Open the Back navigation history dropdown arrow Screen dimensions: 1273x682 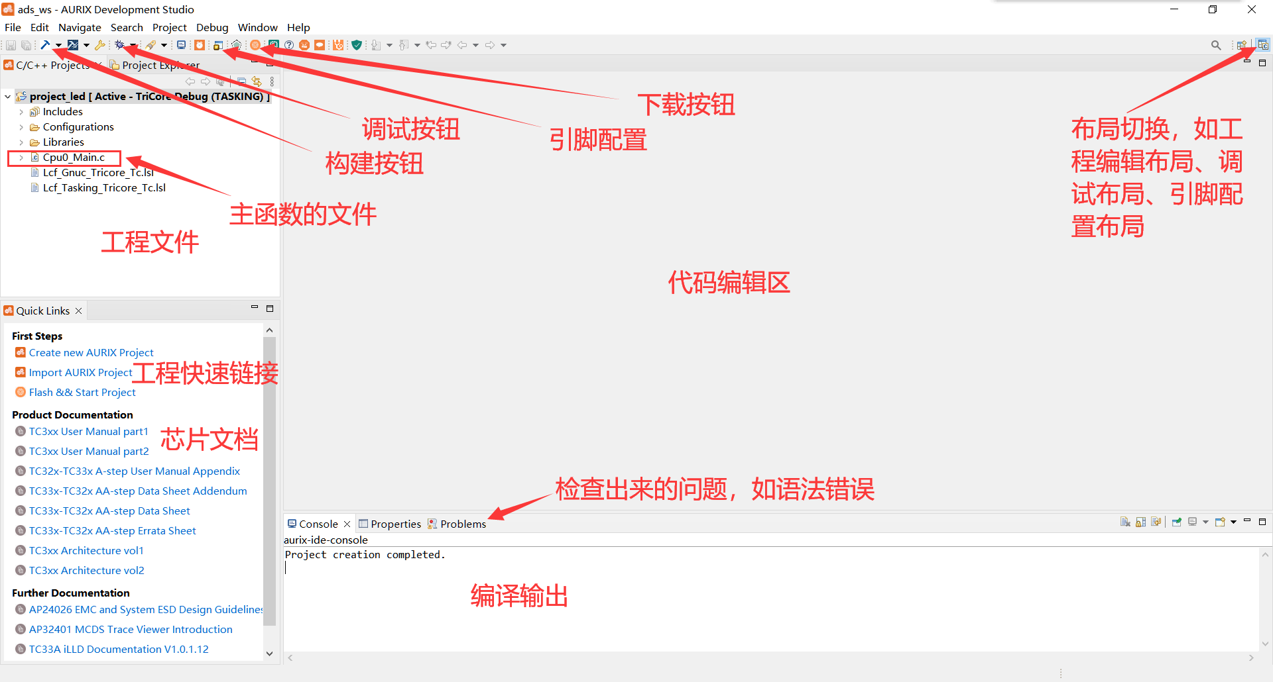475,45
